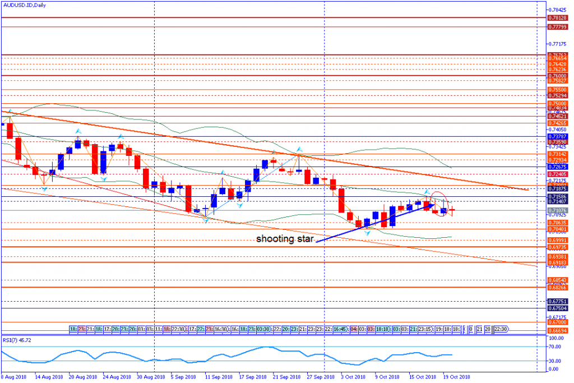Select the 0.70401 support price label
The width and height of the screenshot is (574, 383).
pos(557,229)
